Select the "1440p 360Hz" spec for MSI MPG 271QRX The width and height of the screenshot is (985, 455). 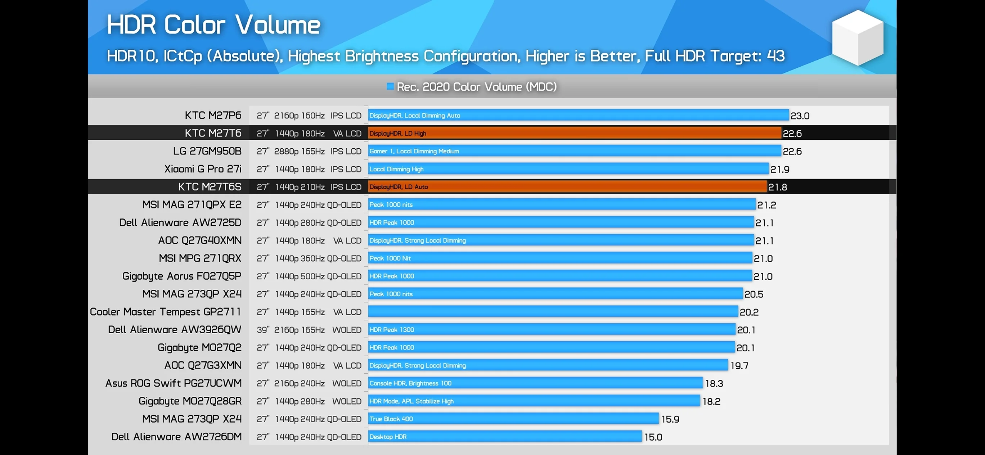click(x=300, y=258)
